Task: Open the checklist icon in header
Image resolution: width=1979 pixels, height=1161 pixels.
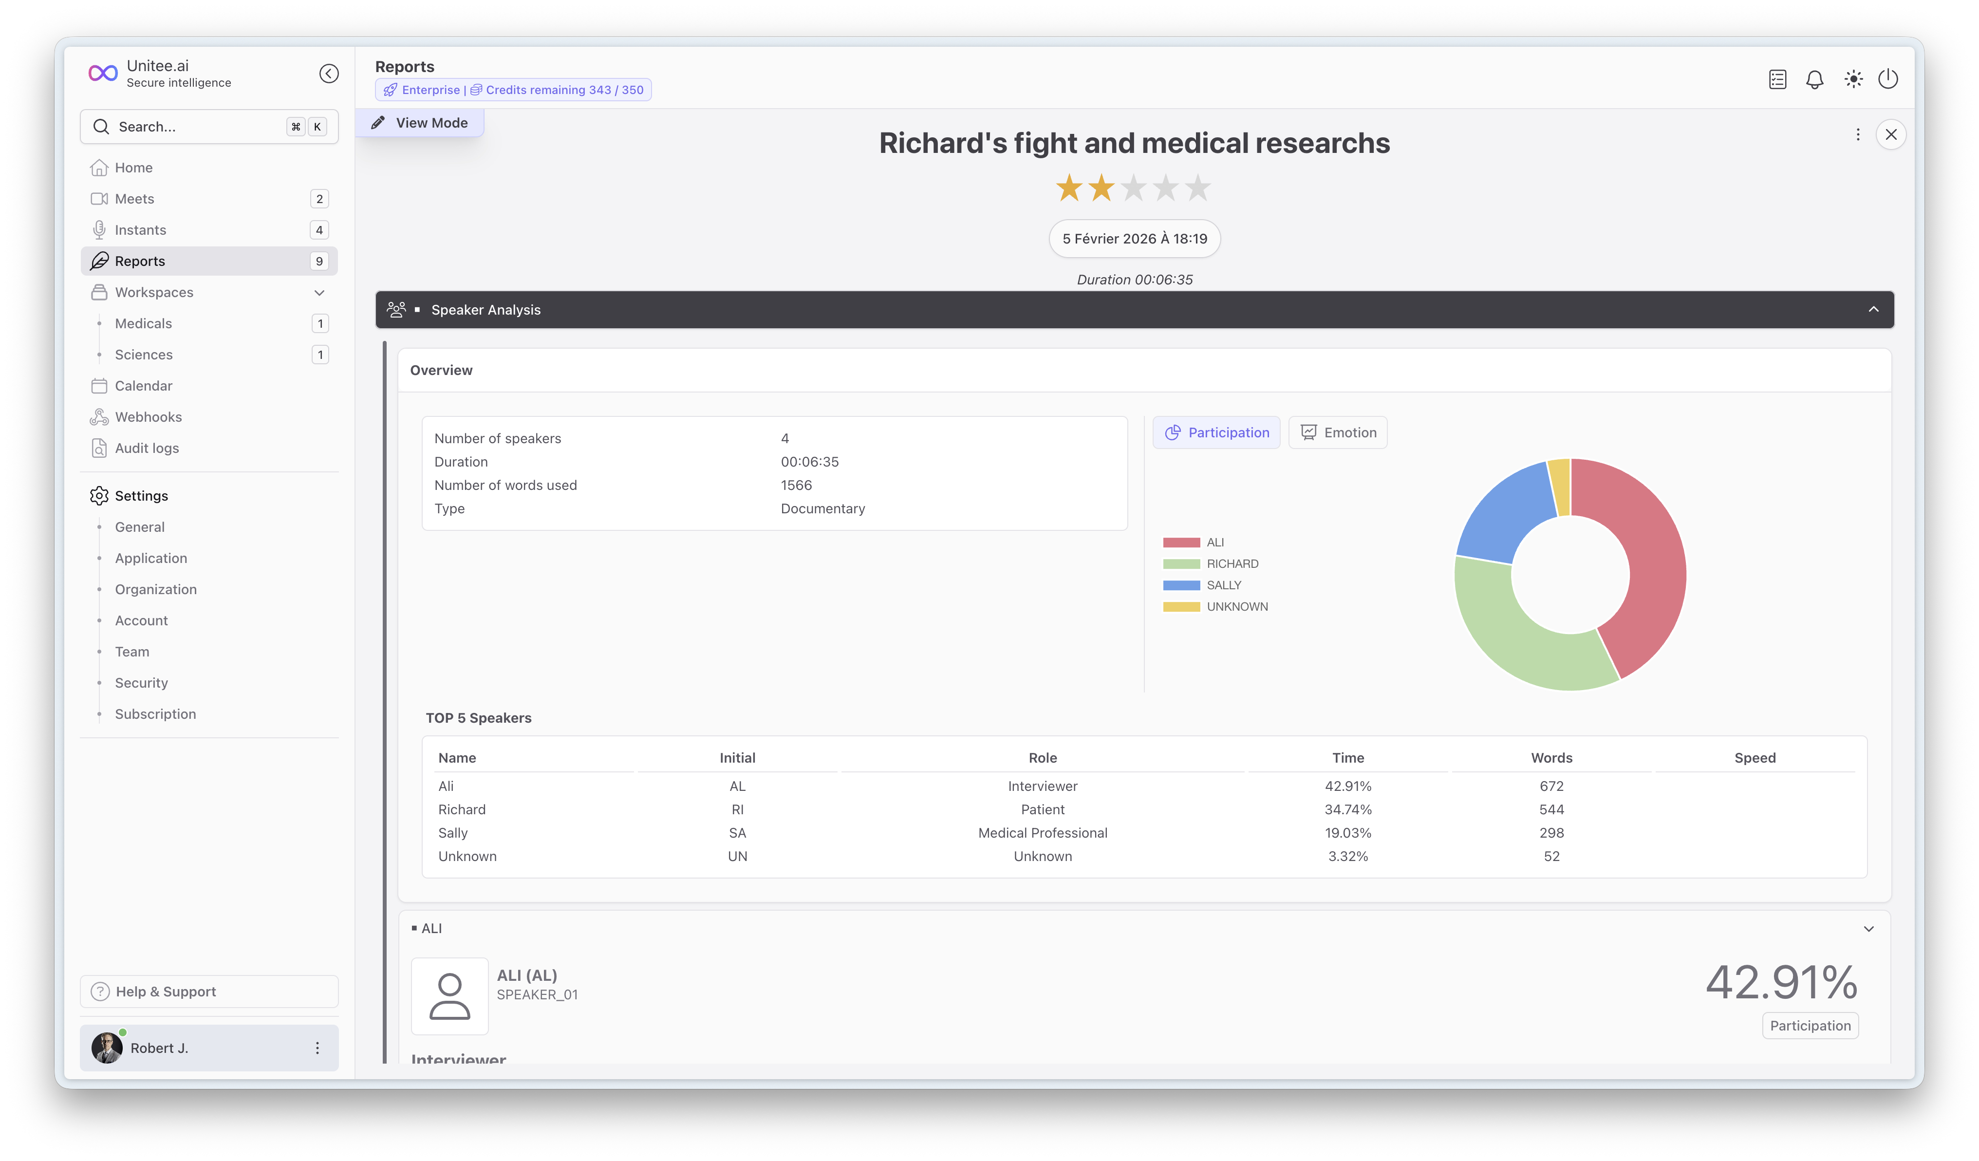Action: (1777, 79)
